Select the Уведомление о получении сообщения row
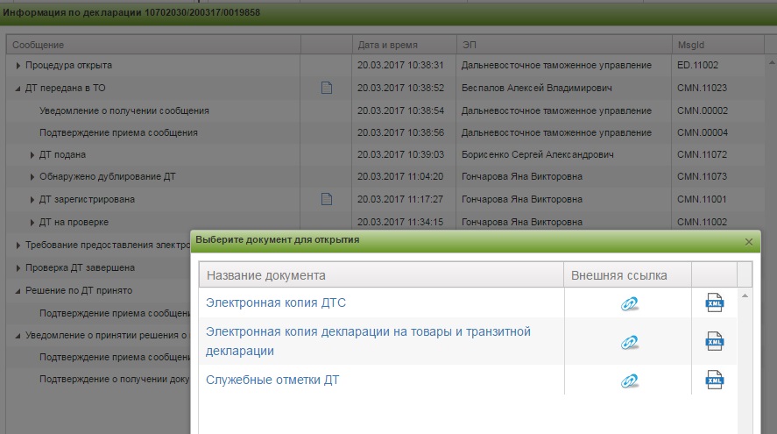The width and height of the screenshot is (777, 434). pos(124,110)
